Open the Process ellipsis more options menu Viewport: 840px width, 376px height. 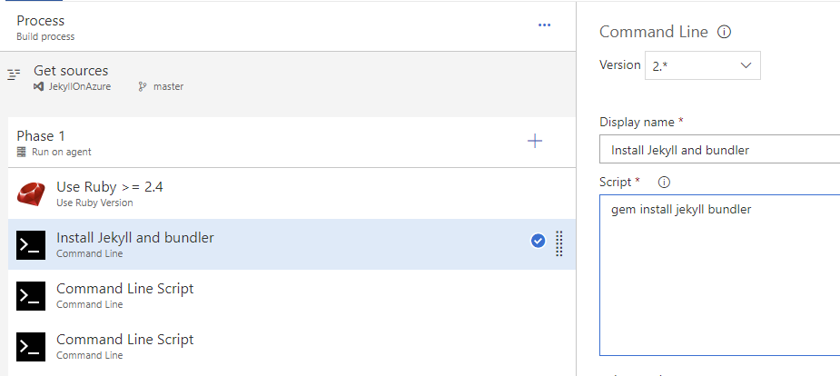tap(544, 25)
